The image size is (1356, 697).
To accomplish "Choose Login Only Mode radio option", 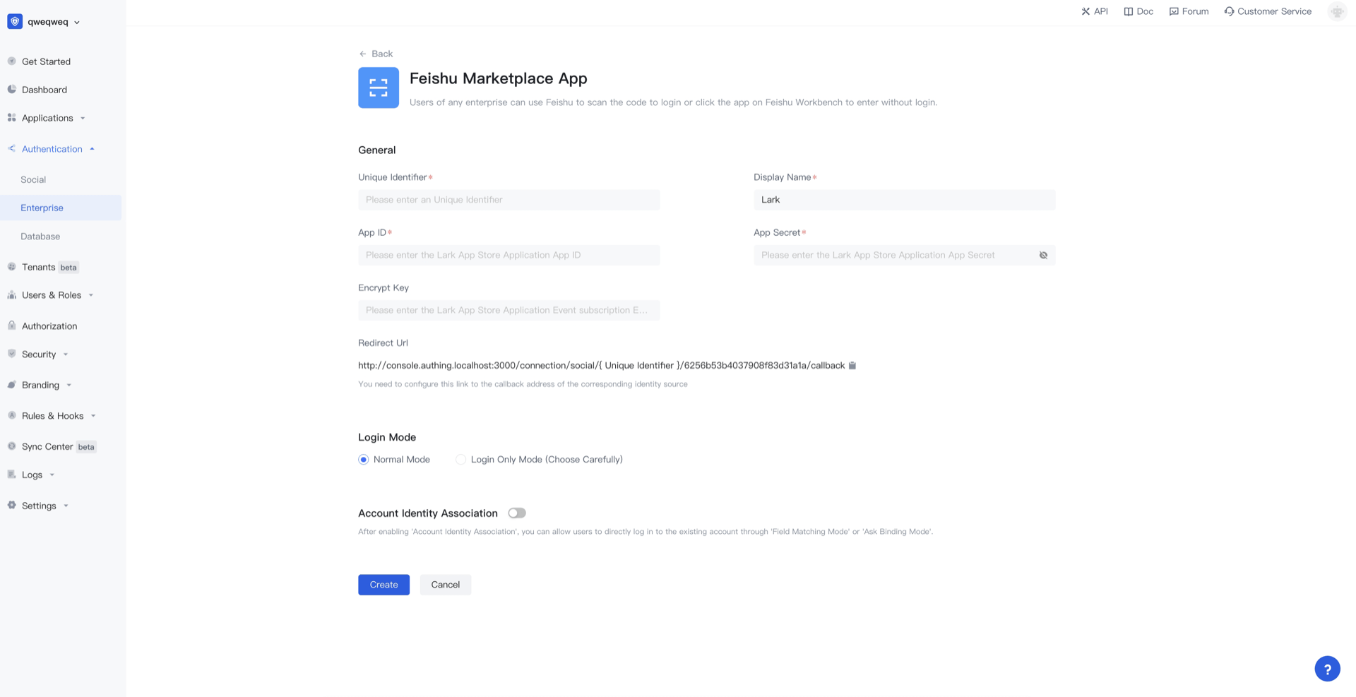I will click(x=461, y=460).
